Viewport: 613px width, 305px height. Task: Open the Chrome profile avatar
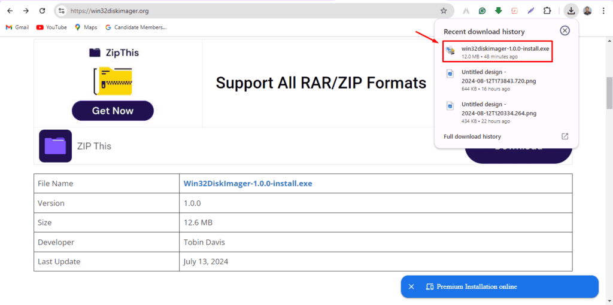coord(587,11)
